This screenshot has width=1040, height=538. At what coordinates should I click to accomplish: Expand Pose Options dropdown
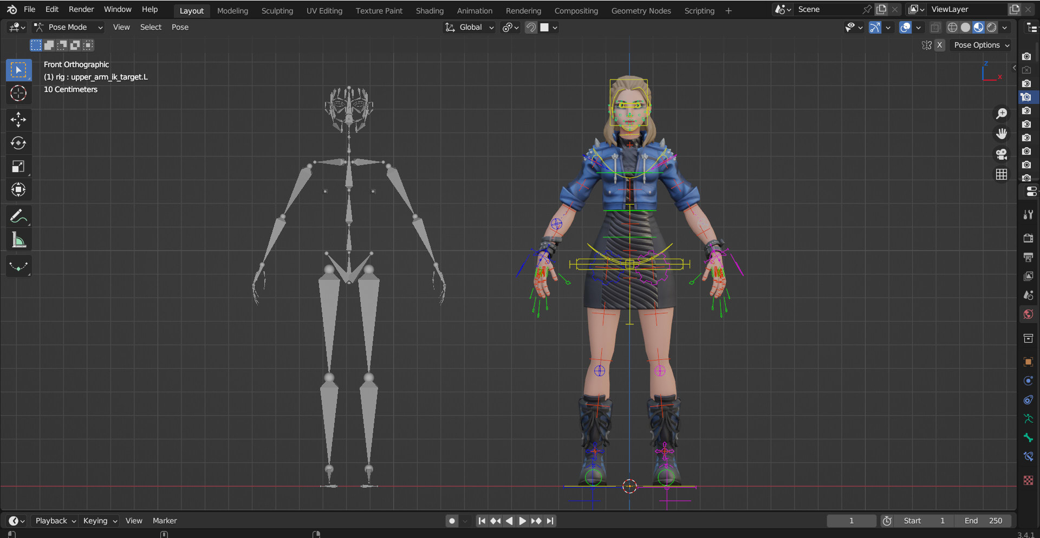981,45
